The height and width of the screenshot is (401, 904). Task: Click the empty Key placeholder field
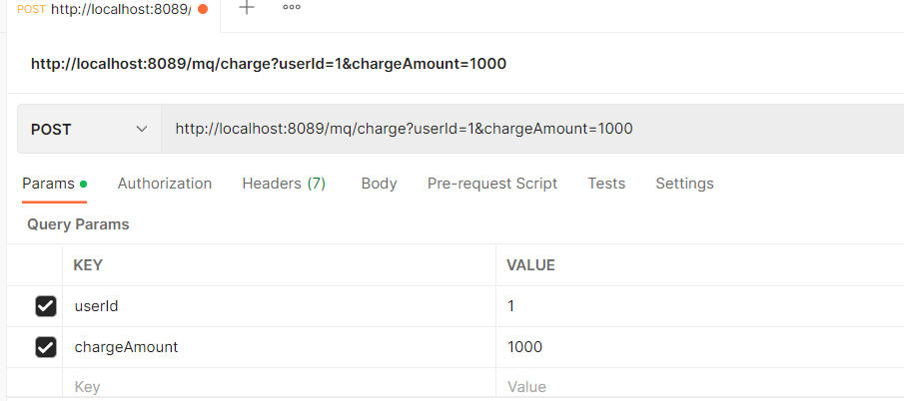[279, 384]
